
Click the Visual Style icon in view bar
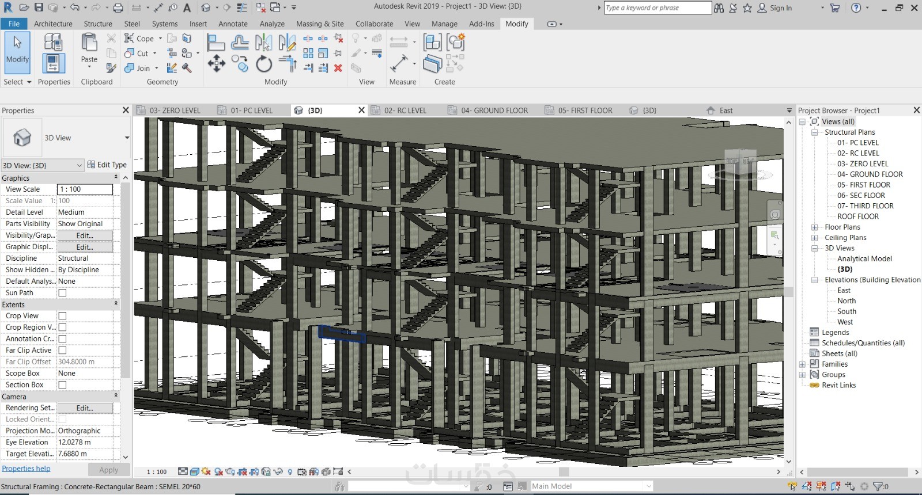tap(195, 471)
